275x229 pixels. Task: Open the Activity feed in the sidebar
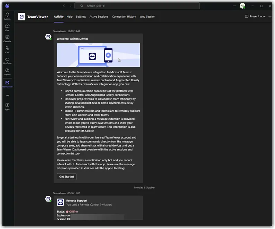click(7, 16)
